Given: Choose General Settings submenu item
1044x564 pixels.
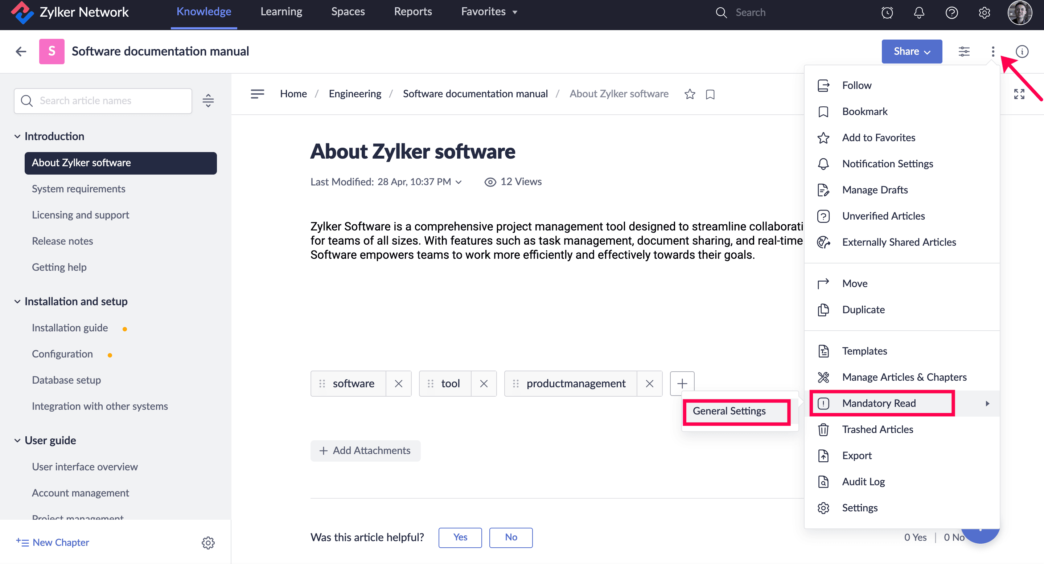Looking at the screenshot, I should click(729, 411).
